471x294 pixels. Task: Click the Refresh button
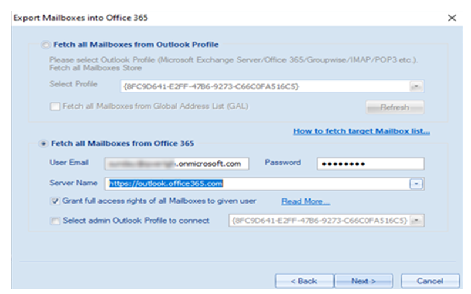click(x=395, y=107)
